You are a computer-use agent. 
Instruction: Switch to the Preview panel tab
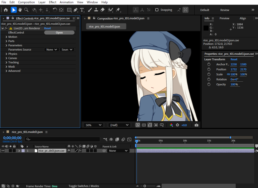tap(224, 18)
